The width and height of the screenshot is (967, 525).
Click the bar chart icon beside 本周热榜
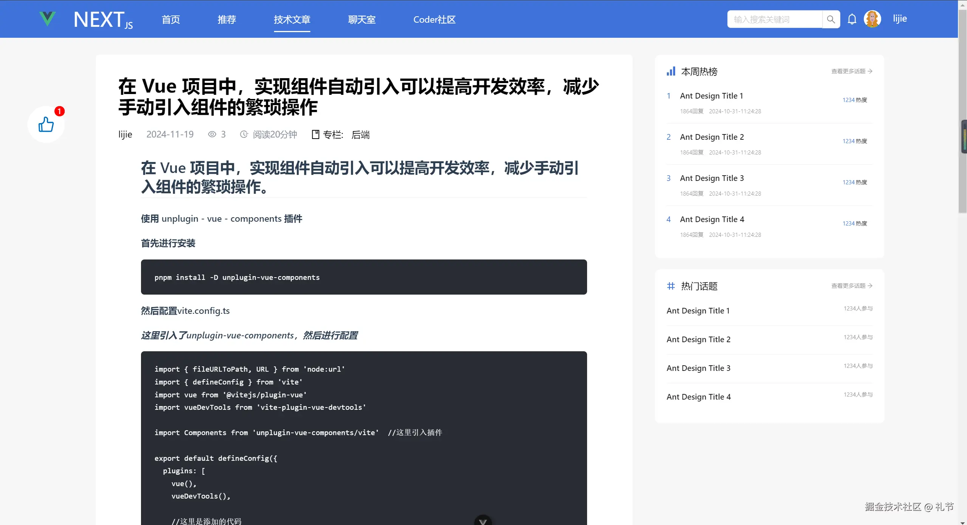click(x=671, y=71)
